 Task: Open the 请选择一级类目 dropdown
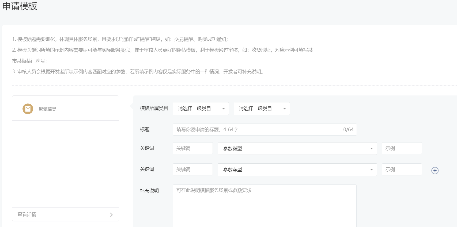pyautogui.click(x=201, y=109)
